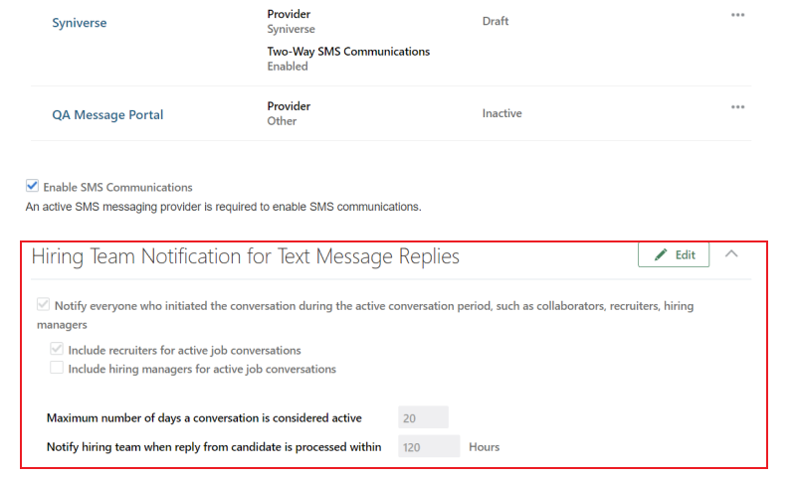This screenshot has height=478, width=796.
Task: Open the QA Message Portal link
Action: [107, 114]
